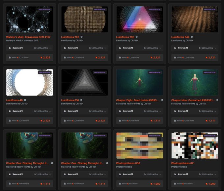Open the Photosynthesis 071 title link
Image resolution: width=224 pixels, height=191 pixels.
coord(183,163)
